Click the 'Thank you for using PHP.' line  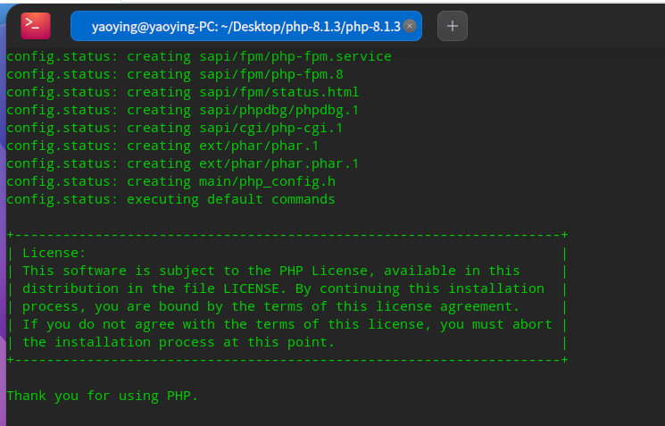[102, 396]
